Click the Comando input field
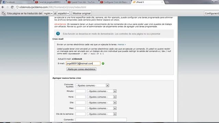This screenshot has width=219, height=123. [101, 120]
